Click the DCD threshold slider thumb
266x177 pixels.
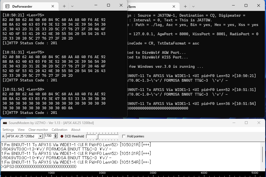point(97,136)
